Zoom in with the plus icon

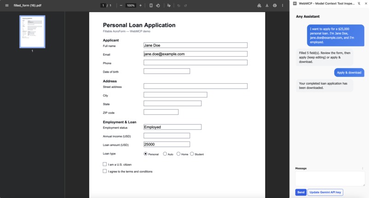pyautogui.click(x=140, y=5)
